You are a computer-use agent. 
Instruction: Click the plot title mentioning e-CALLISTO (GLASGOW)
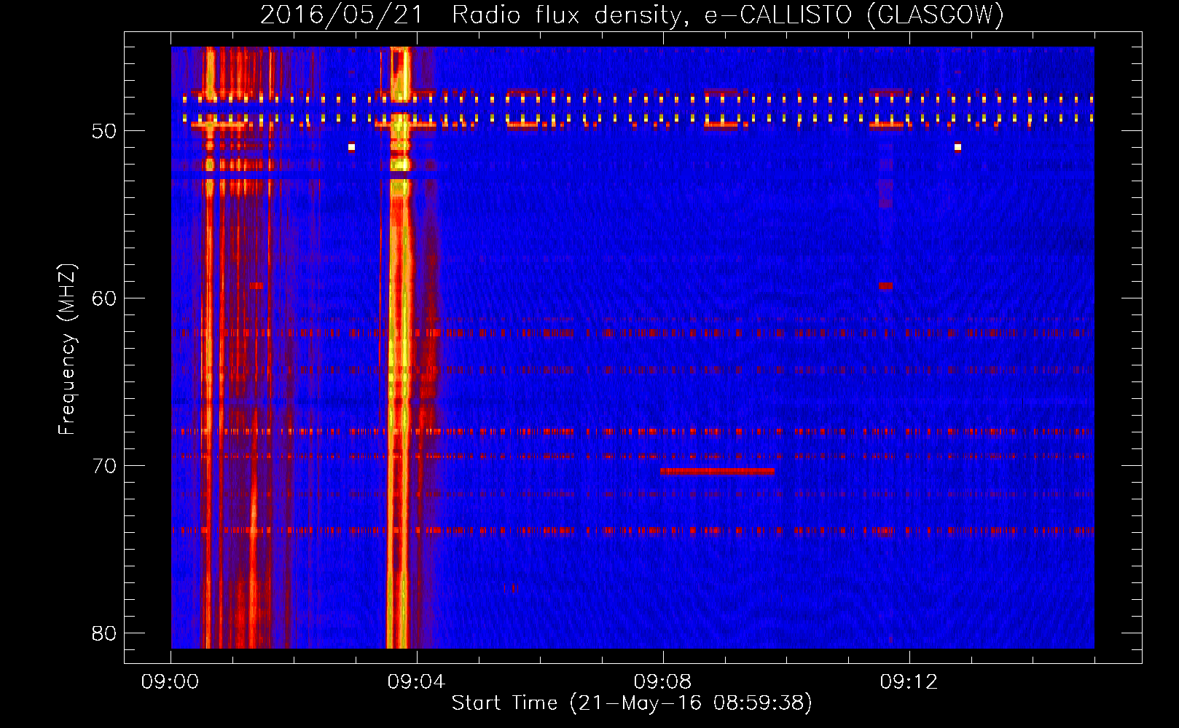coord(632,15)
